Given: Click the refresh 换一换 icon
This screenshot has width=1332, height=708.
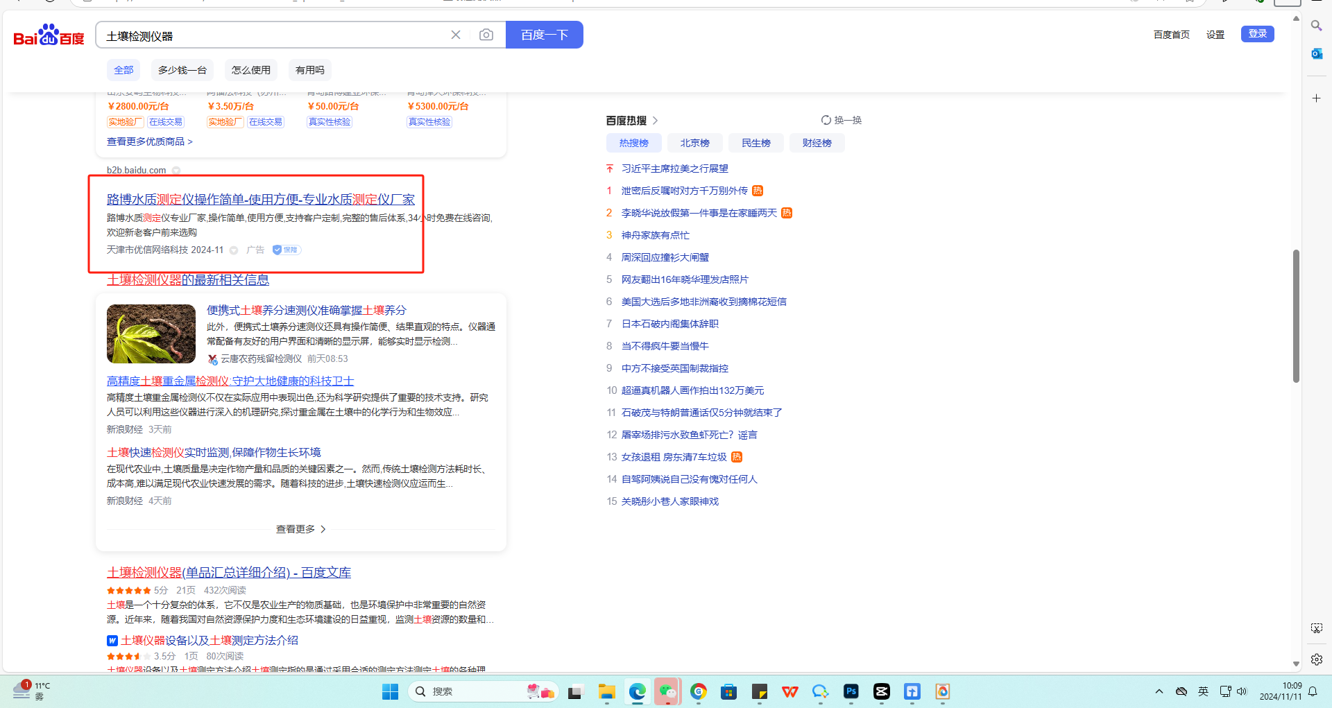Looking at the screenshot, I should [x=826, y=120].
